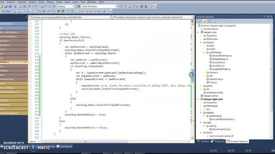Select the Solution 'sharper-light' root node
275x154 pixels.
[218, 26]
